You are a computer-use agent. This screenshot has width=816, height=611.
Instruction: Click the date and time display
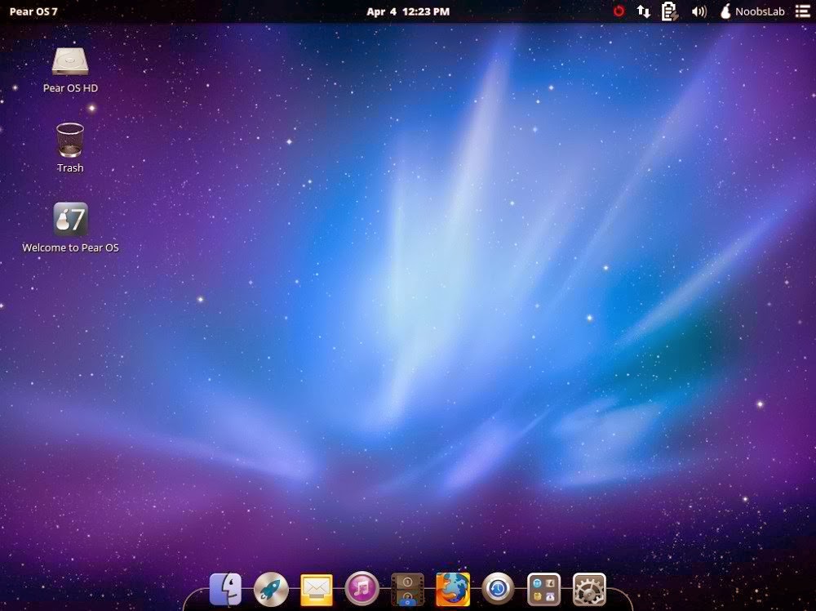coord(408,11)
